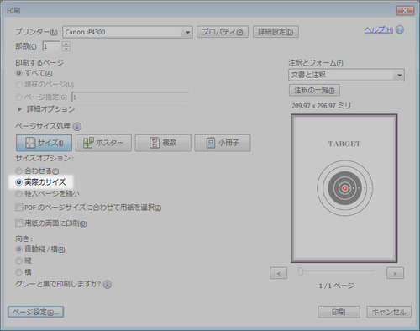Click the ページ設定 button
Screen dimensions: 420x331
(x=36, y=312)
